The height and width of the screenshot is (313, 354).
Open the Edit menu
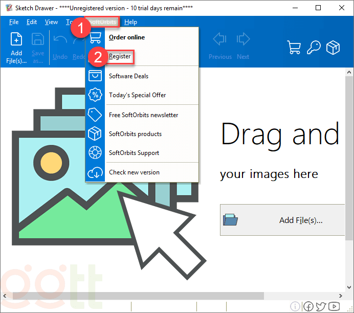click(x=32, y=22)
